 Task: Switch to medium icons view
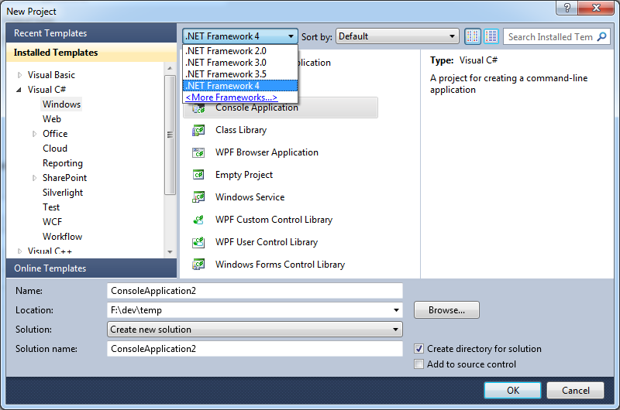click(x=473, y=36)
